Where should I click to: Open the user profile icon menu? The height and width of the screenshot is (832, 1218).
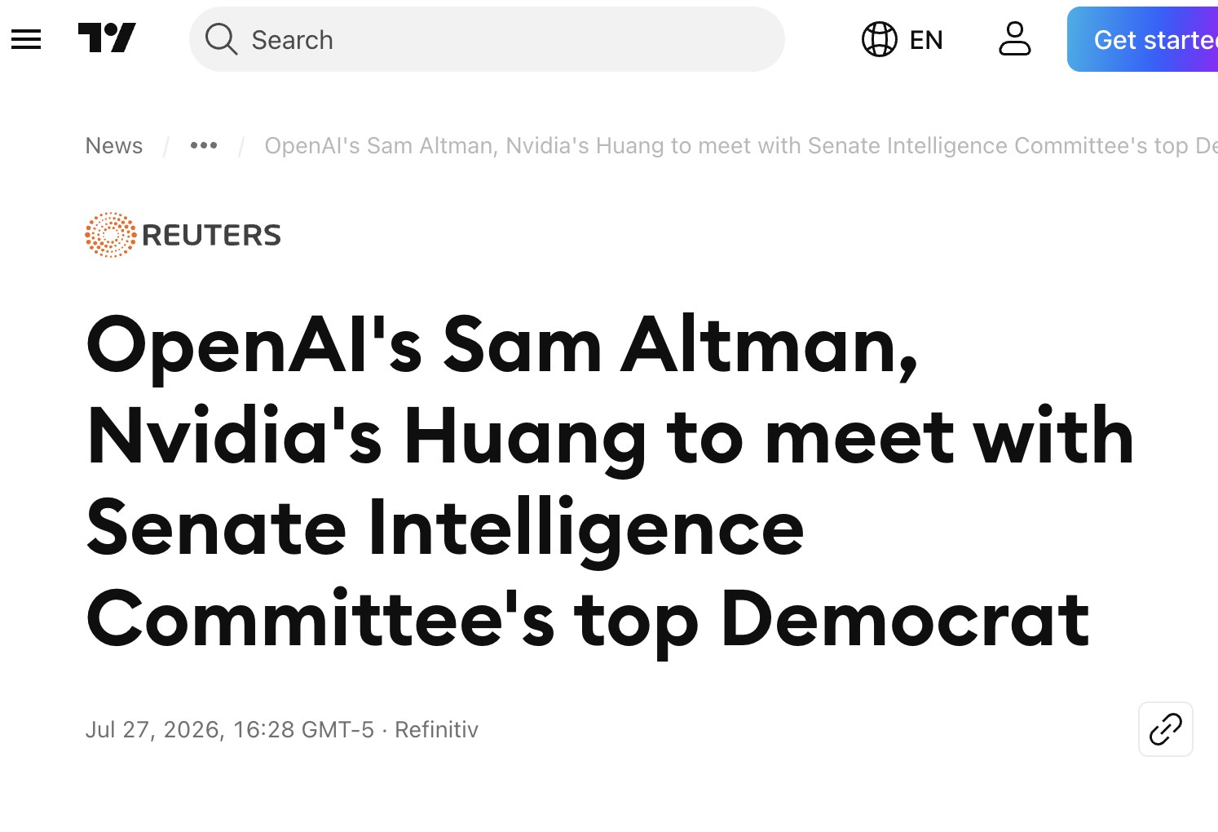point(1014,39)
